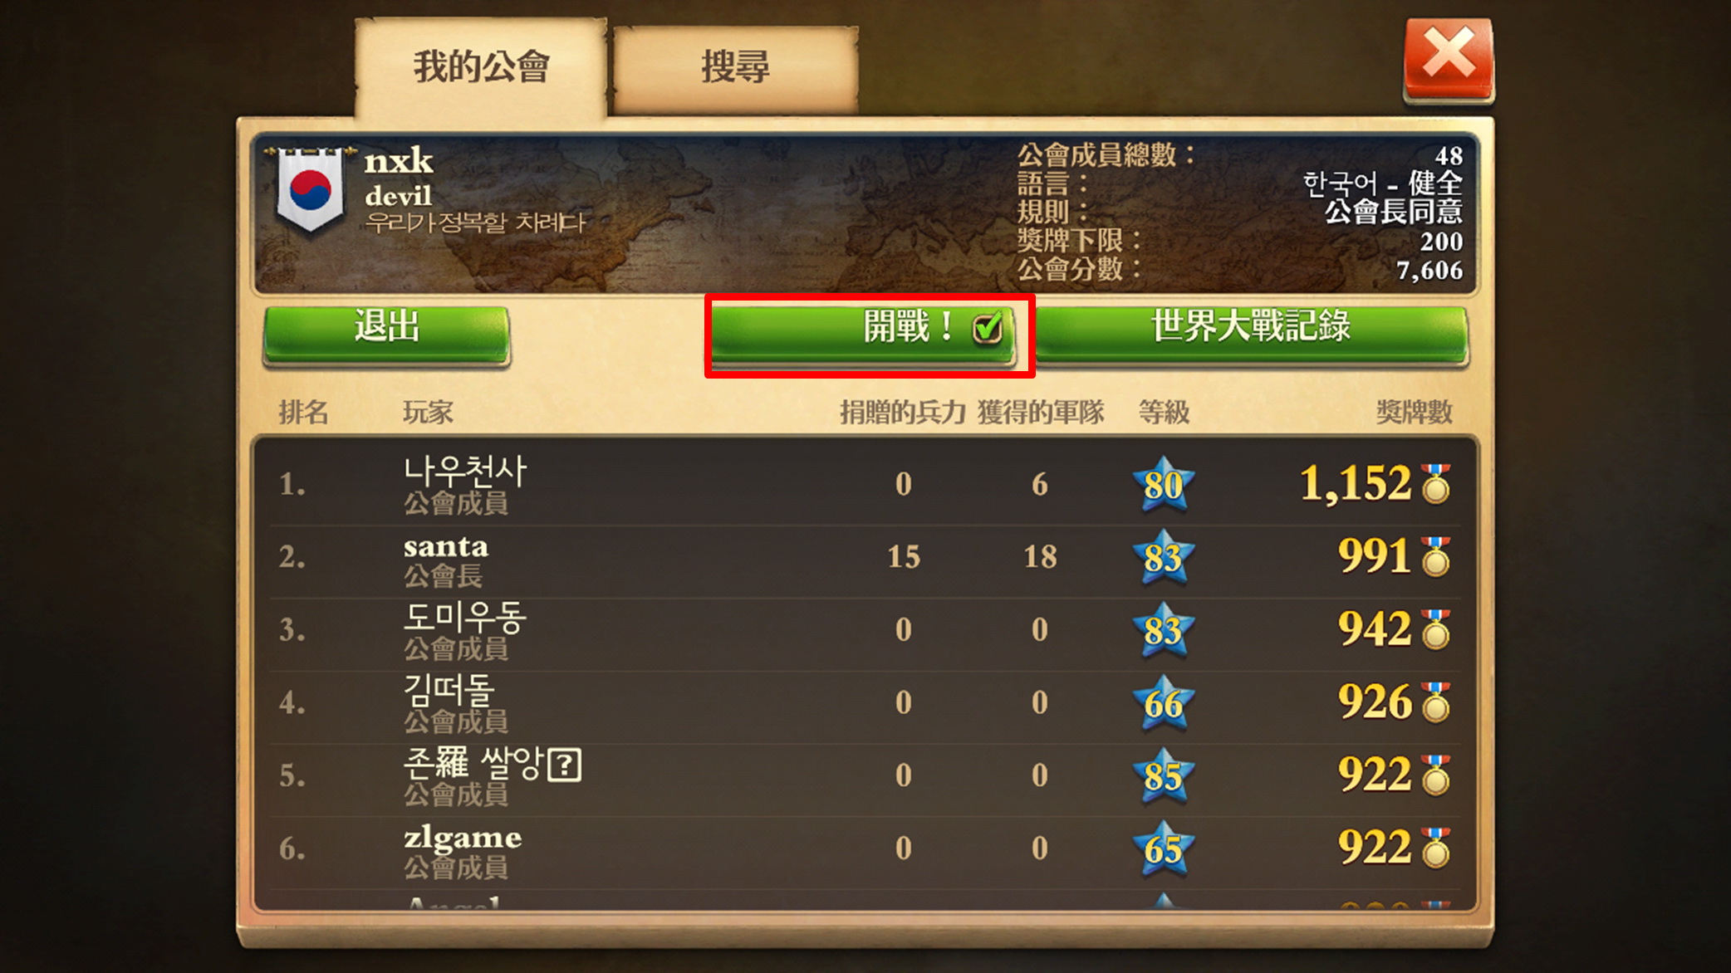Click the 退出 button to leave guild
Viewport: 1731px width, 973px height.
pos(386,335)
